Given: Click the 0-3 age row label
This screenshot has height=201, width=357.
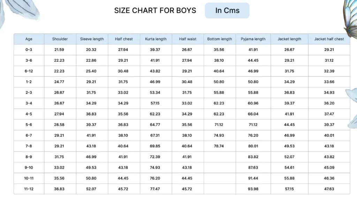Looking at the screenshot, I should pos(29,49).
